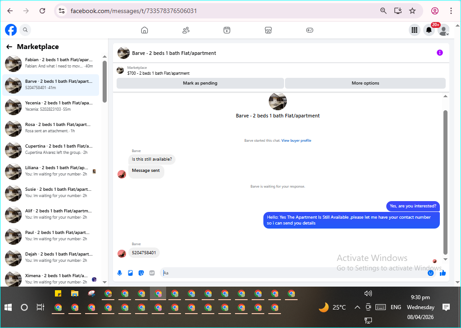Open the Windows action center
This screenshot has height=328, width=461.
point(446,307)
